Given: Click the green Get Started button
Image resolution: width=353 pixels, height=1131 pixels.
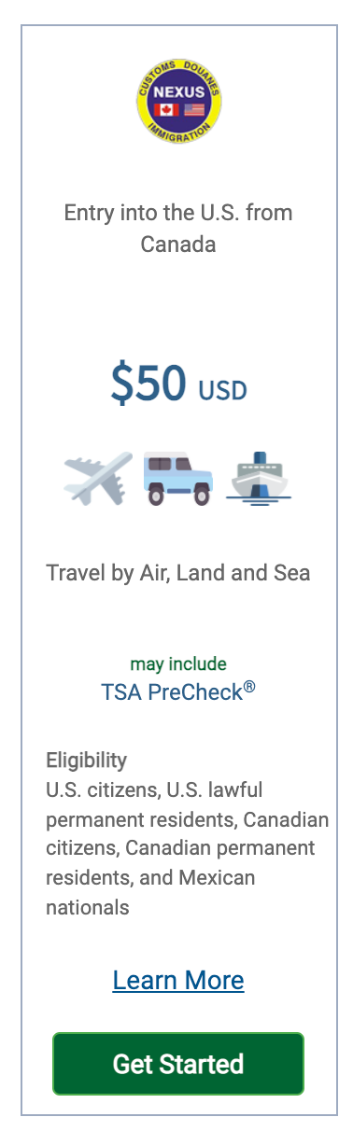Looking at the screenshot, I should point(178,1063).
